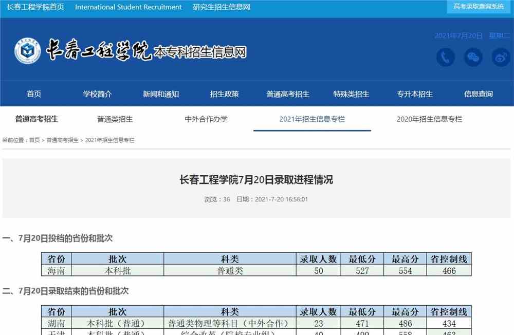
Task: Click the value 434 in 湖南 row
Action: tap(449, 324)
